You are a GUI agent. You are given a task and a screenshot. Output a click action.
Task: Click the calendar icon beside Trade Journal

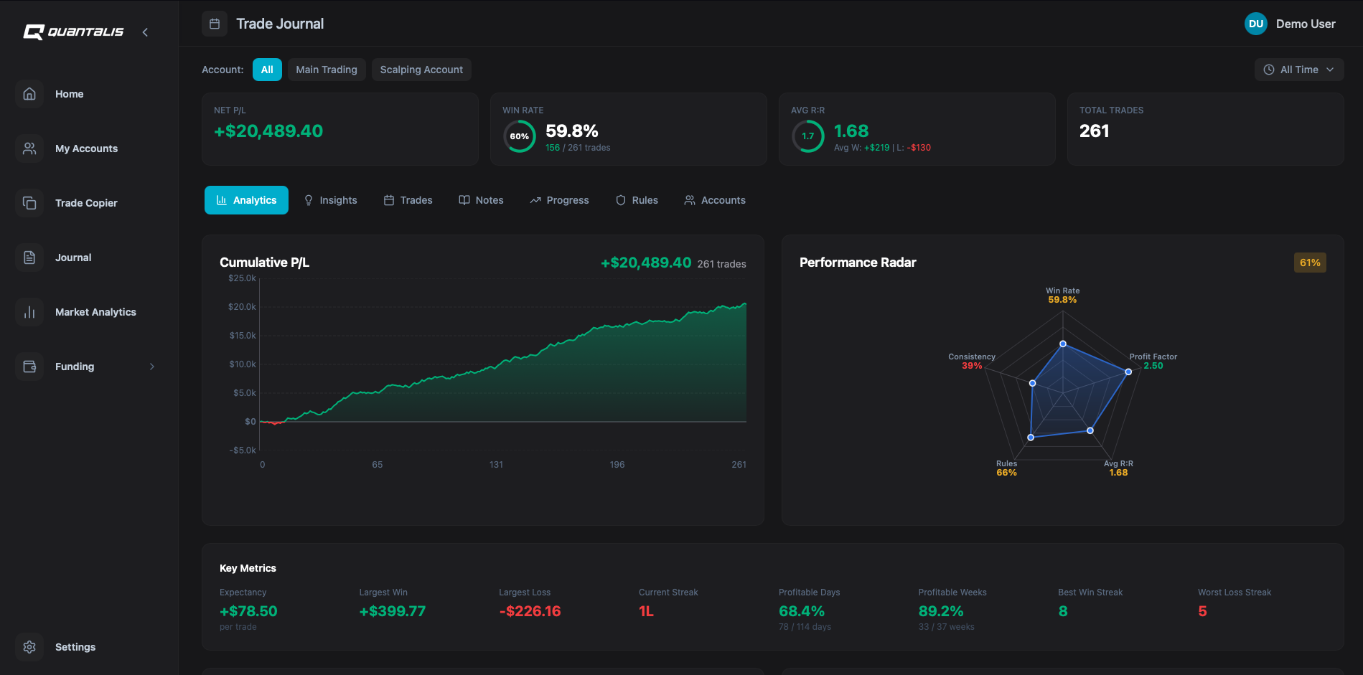(215, 24)
